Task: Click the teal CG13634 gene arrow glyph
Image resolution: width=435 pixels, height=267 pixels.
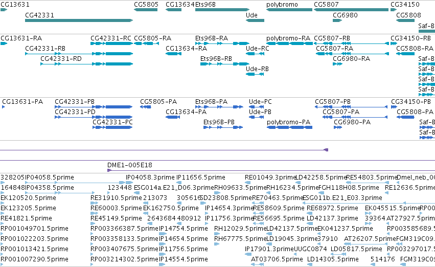Action: (x=174, y=10)
